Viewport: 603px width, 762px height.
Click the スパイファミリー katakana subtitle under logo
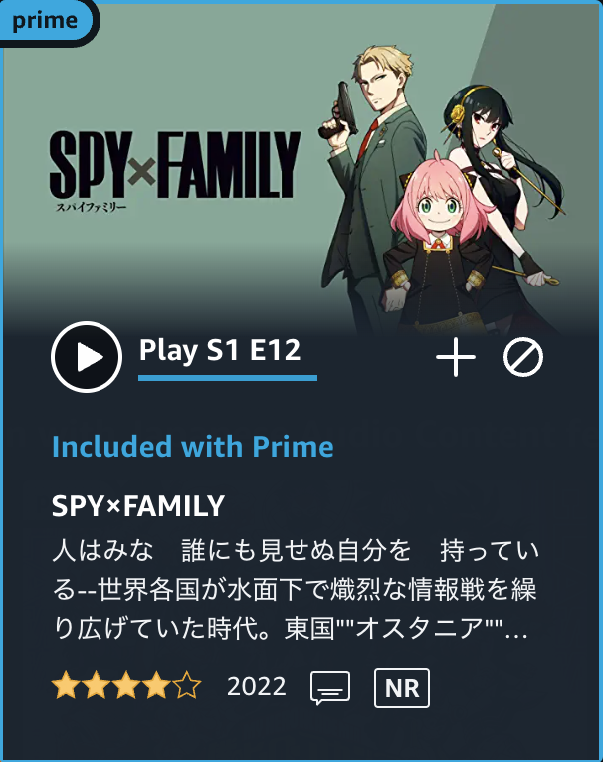point(91,208)
